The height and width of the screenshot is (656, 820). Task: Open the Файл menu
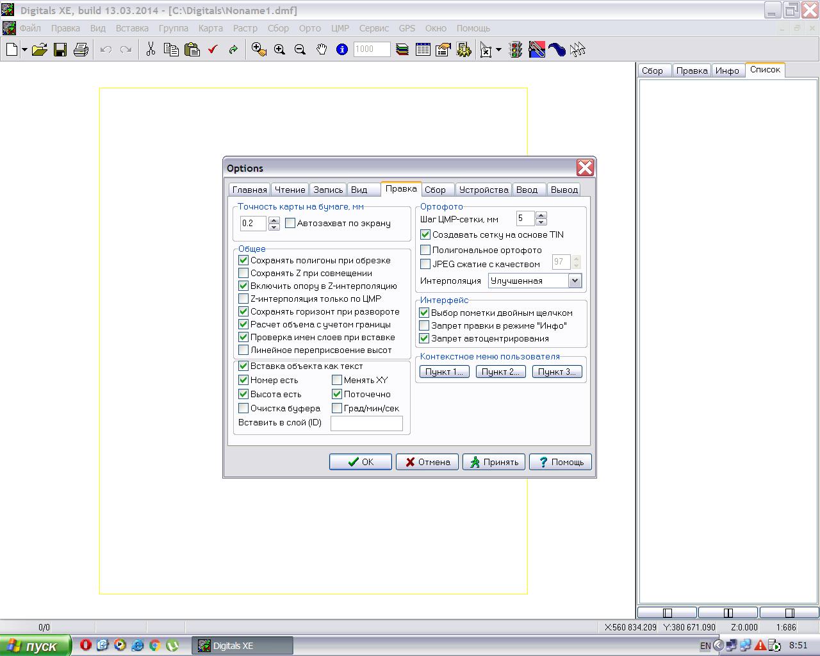coord(30,28)
